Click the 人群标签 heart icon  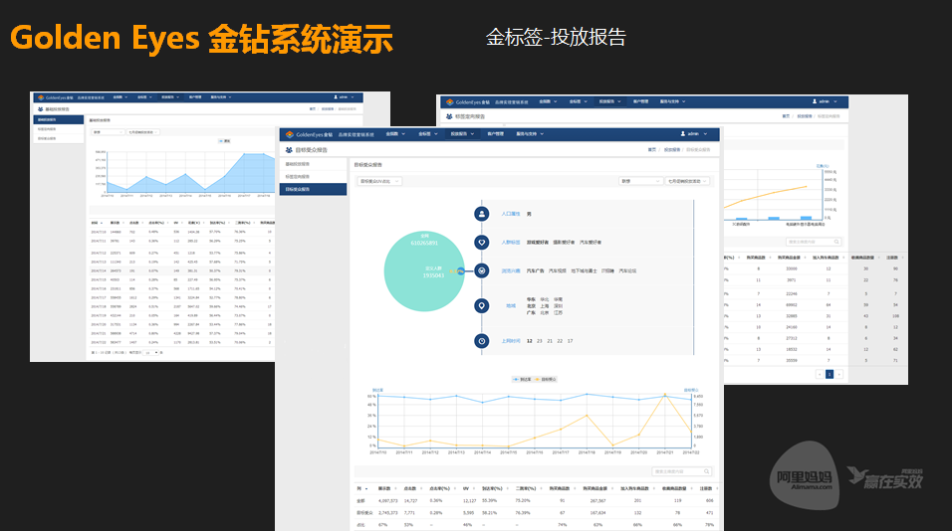pos(481,243)
